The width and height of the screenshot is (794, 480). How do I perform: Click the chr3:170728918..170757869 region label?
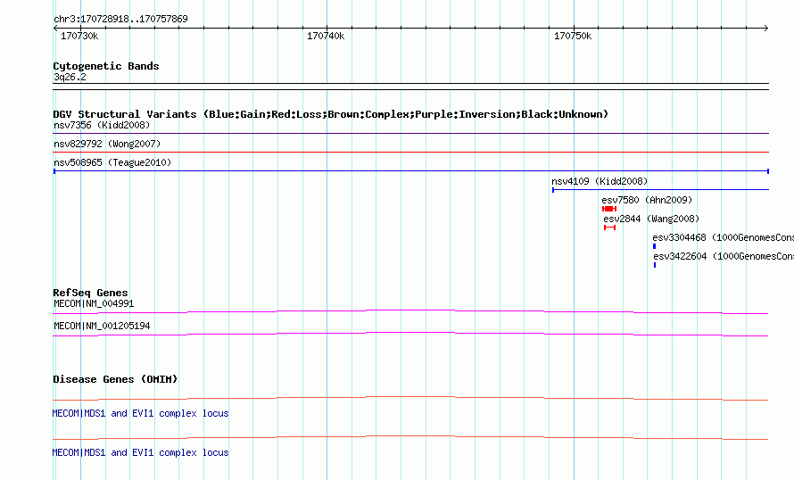tap(120, 19)
